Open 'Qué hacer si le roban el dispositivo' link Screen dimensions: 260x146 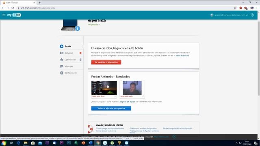pos(143,129)
